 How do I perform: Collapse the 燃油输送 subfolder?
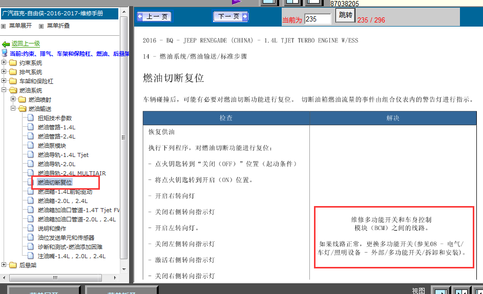coord(13,108)
